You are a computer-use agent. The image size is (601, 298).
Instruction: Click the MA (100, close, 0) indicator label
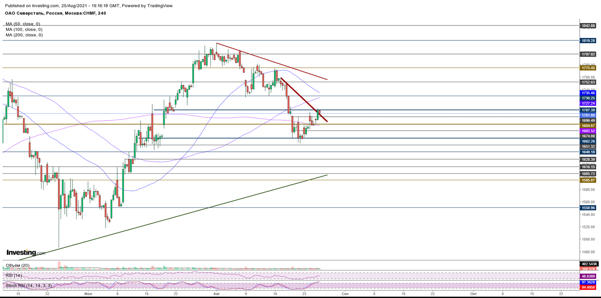click(24, 30)
